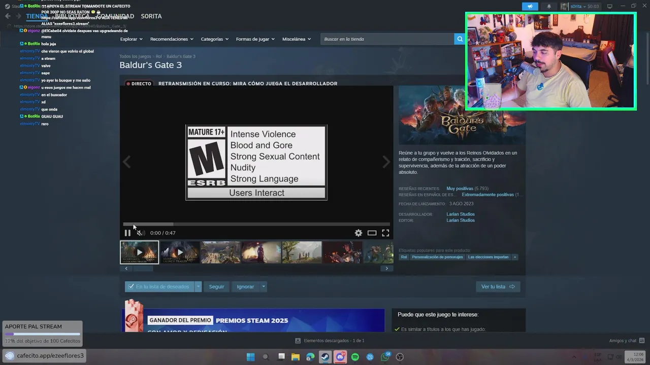The height and width of the screenshot is (365, 650).
Task: Focus the 'Buscar en la tienda' field
Action: [x=387, y=39]
